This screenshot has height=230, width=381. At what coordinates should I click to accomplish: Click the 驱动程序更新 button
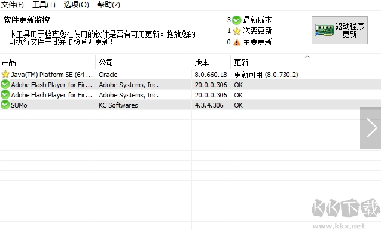340,30
